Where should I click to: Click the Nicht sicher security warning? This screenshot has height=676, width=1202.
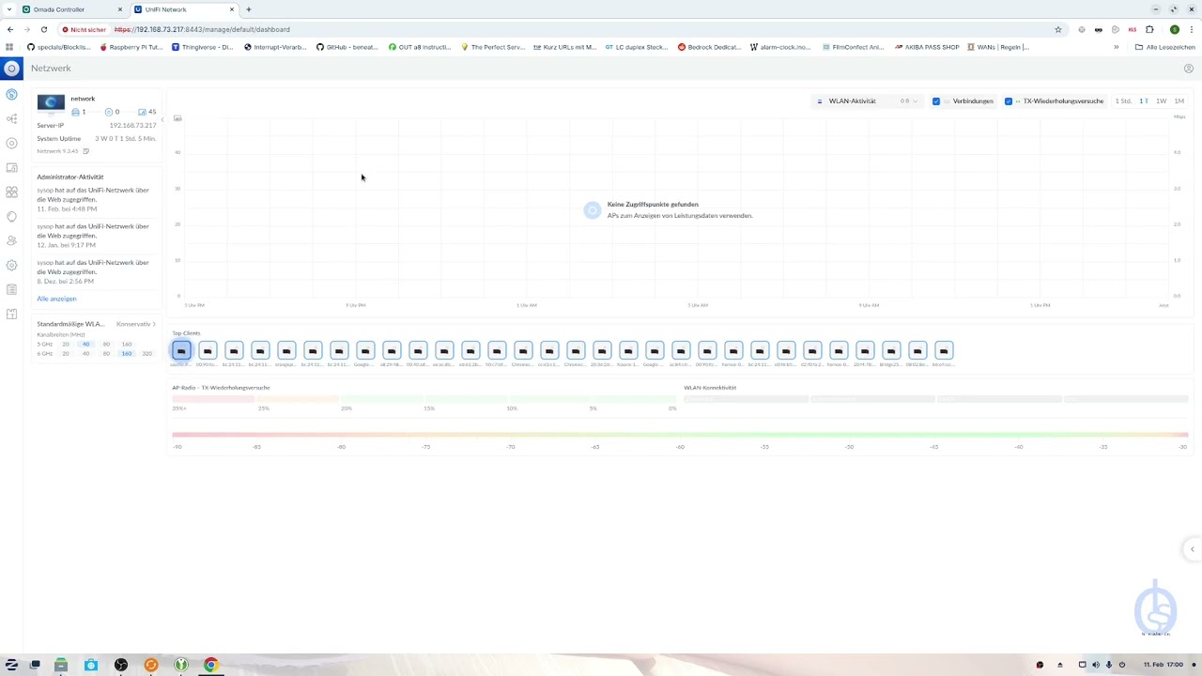(85, 29)
